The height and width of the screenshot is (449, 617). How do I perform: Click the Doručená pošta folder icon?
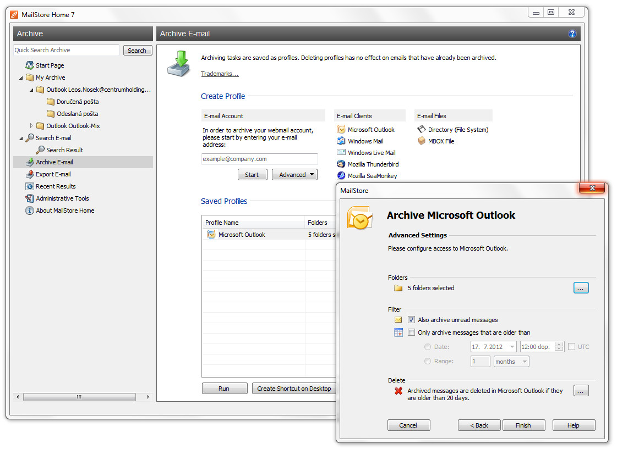click(x=51, y=102)
